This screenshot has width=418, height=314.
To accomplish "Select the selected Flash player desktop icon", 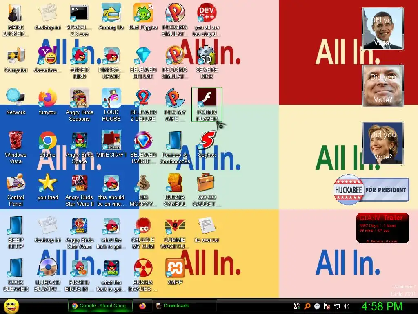I will pos(207,105).
